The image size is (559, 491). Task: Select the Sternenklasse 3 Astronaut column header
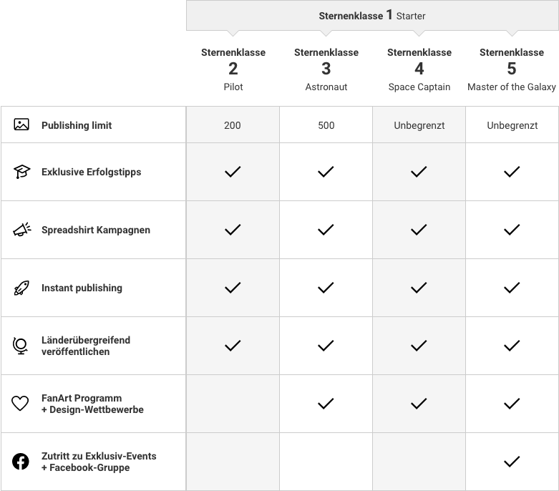click(x=326, y=69)
